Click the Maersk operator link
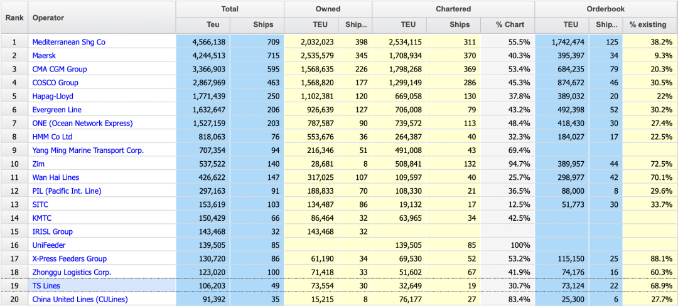 (46, 56)
